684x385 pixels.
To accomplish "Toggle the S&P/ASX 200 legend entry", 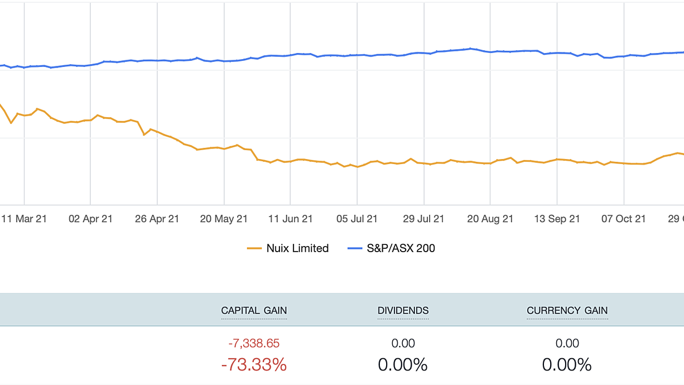I will coord(391,248).
